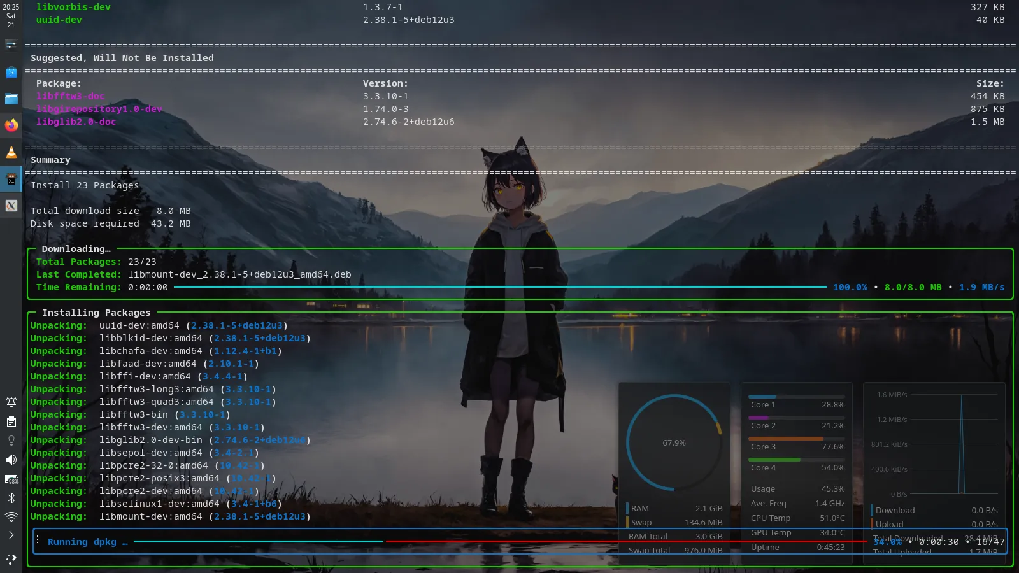Click 'Unpacking: libsepol-dev:amd64' line
Screen dimensions: 1019x573
(x=145, y=453)
